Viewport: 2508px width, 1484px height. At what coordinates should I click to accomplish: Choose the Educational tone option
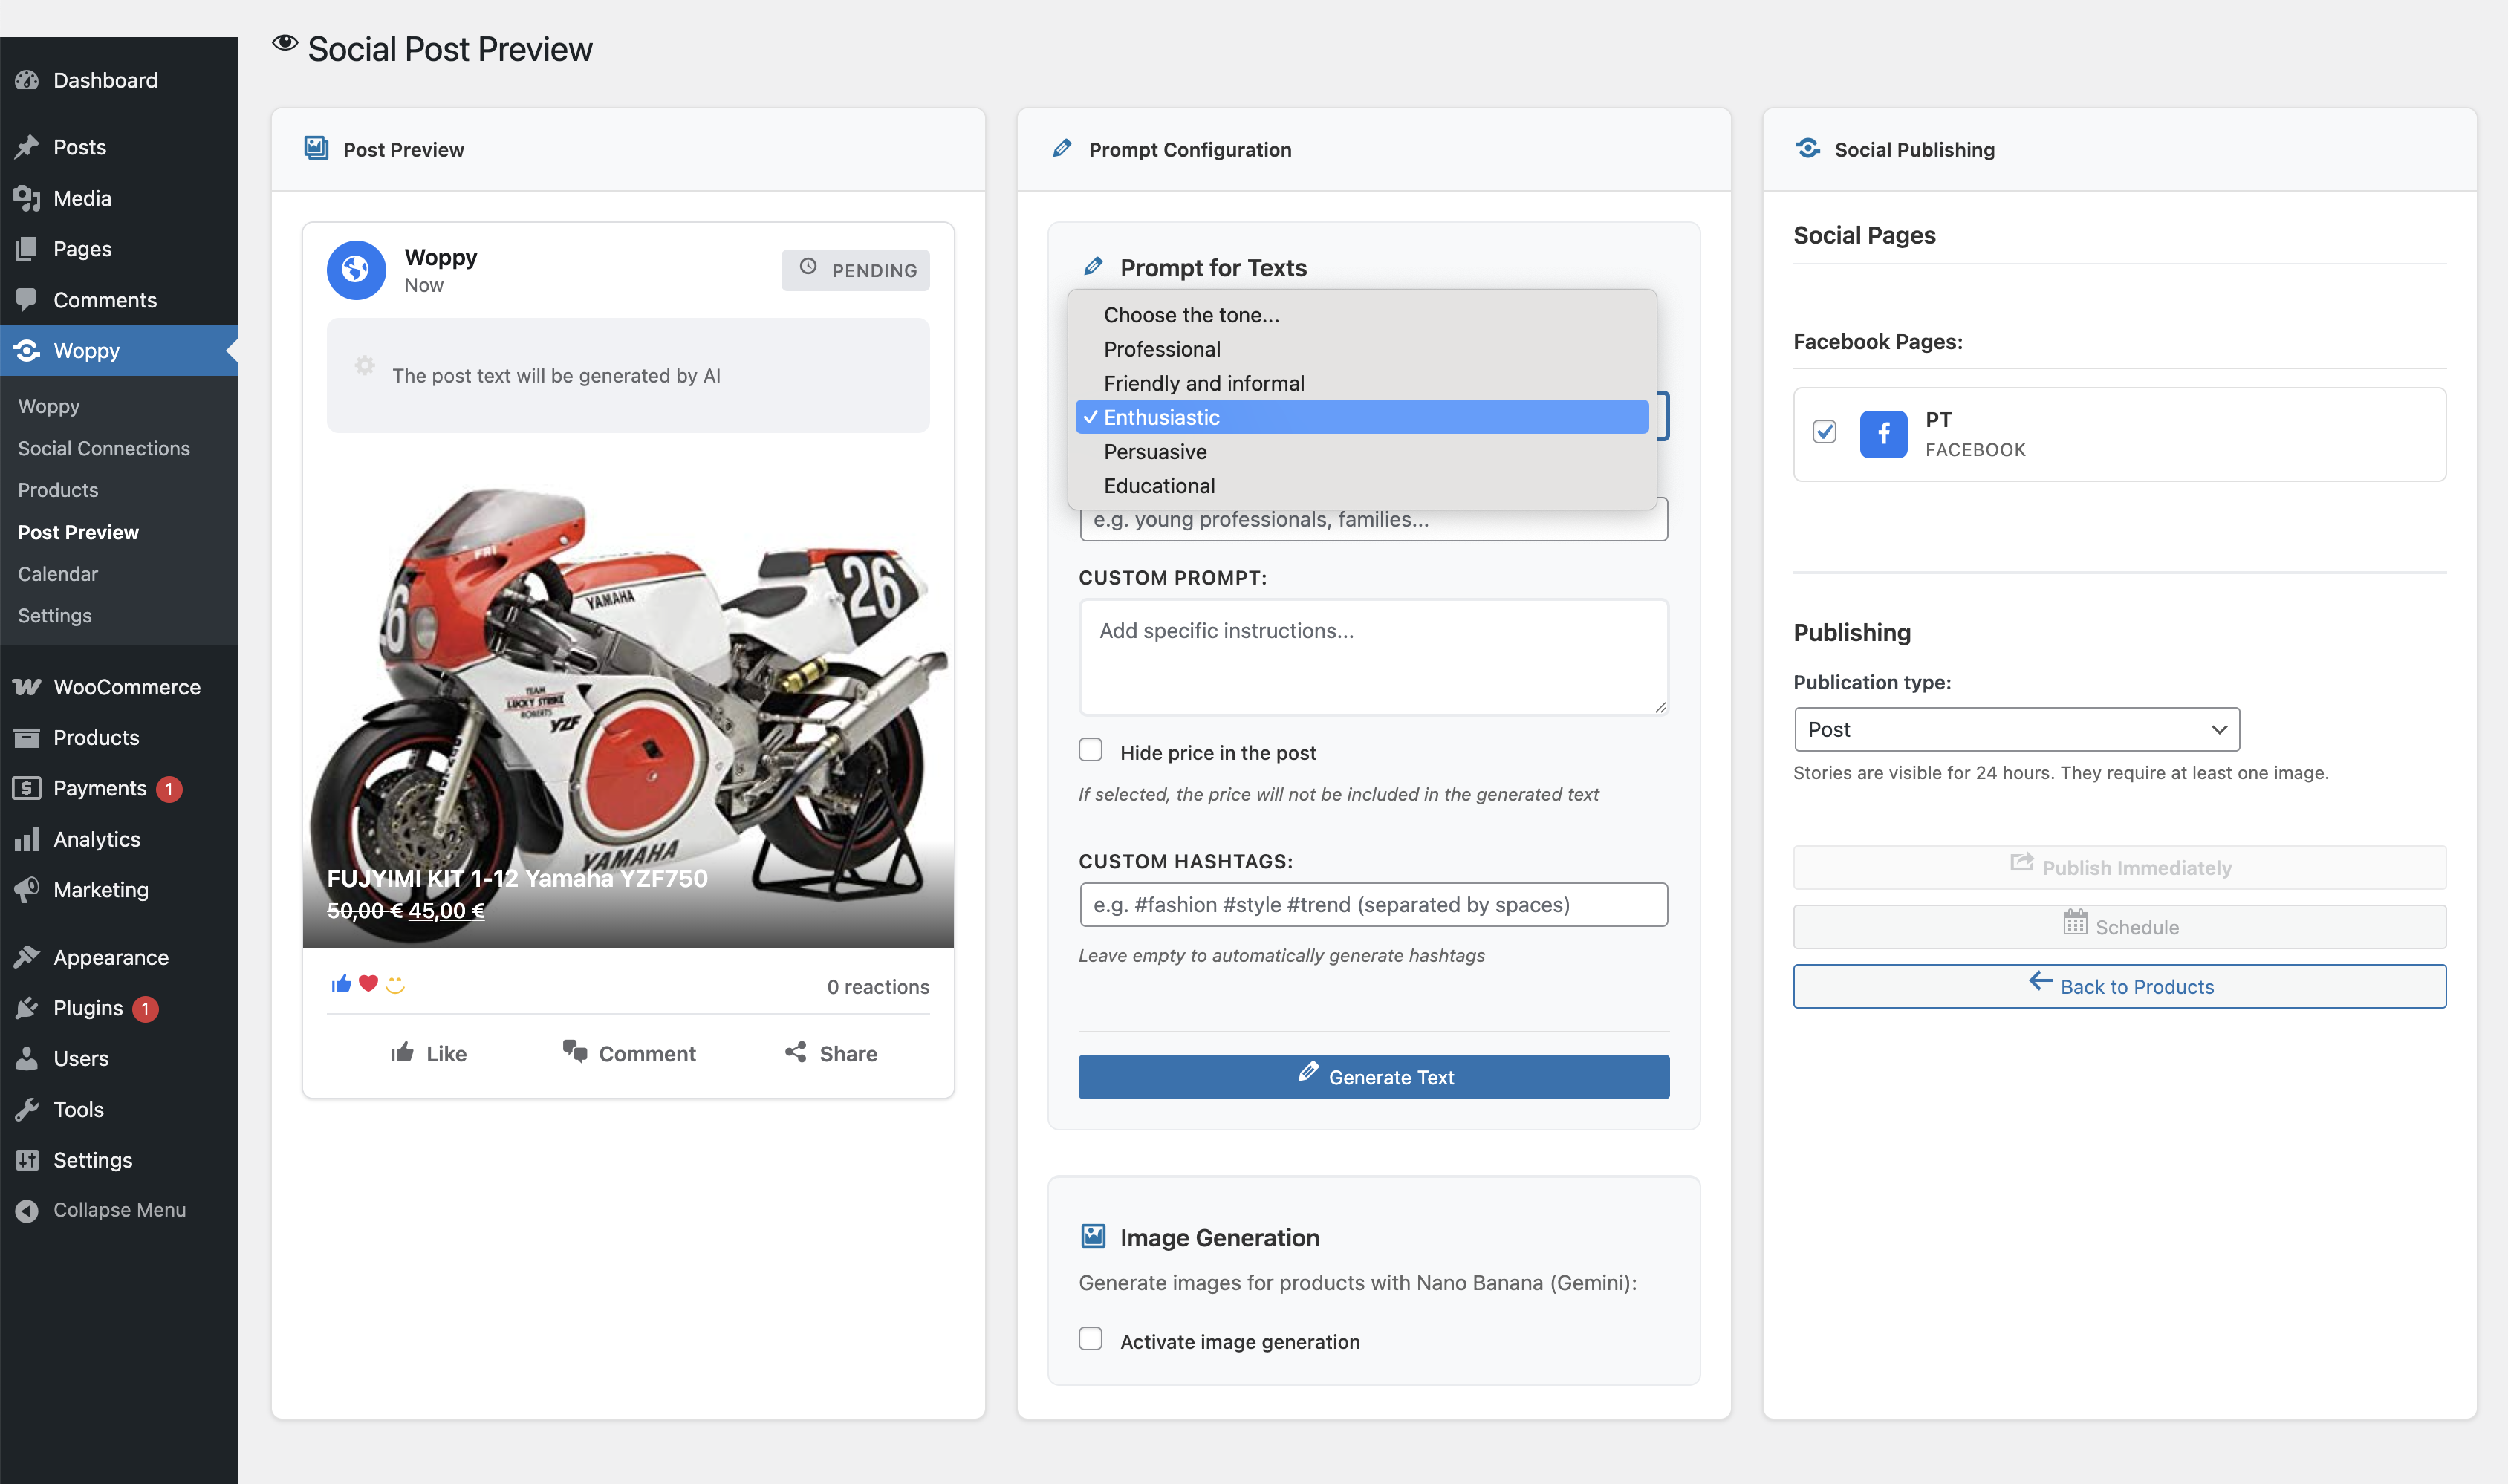tap(1362, 486)
